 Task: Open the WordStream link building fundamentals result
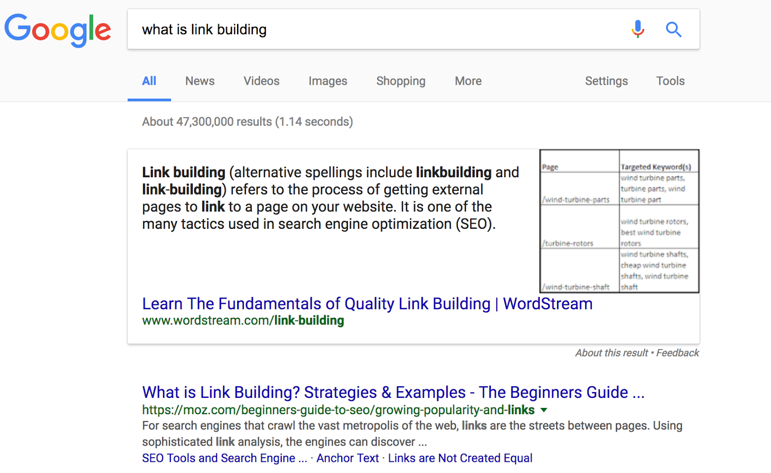coord(367,303)
